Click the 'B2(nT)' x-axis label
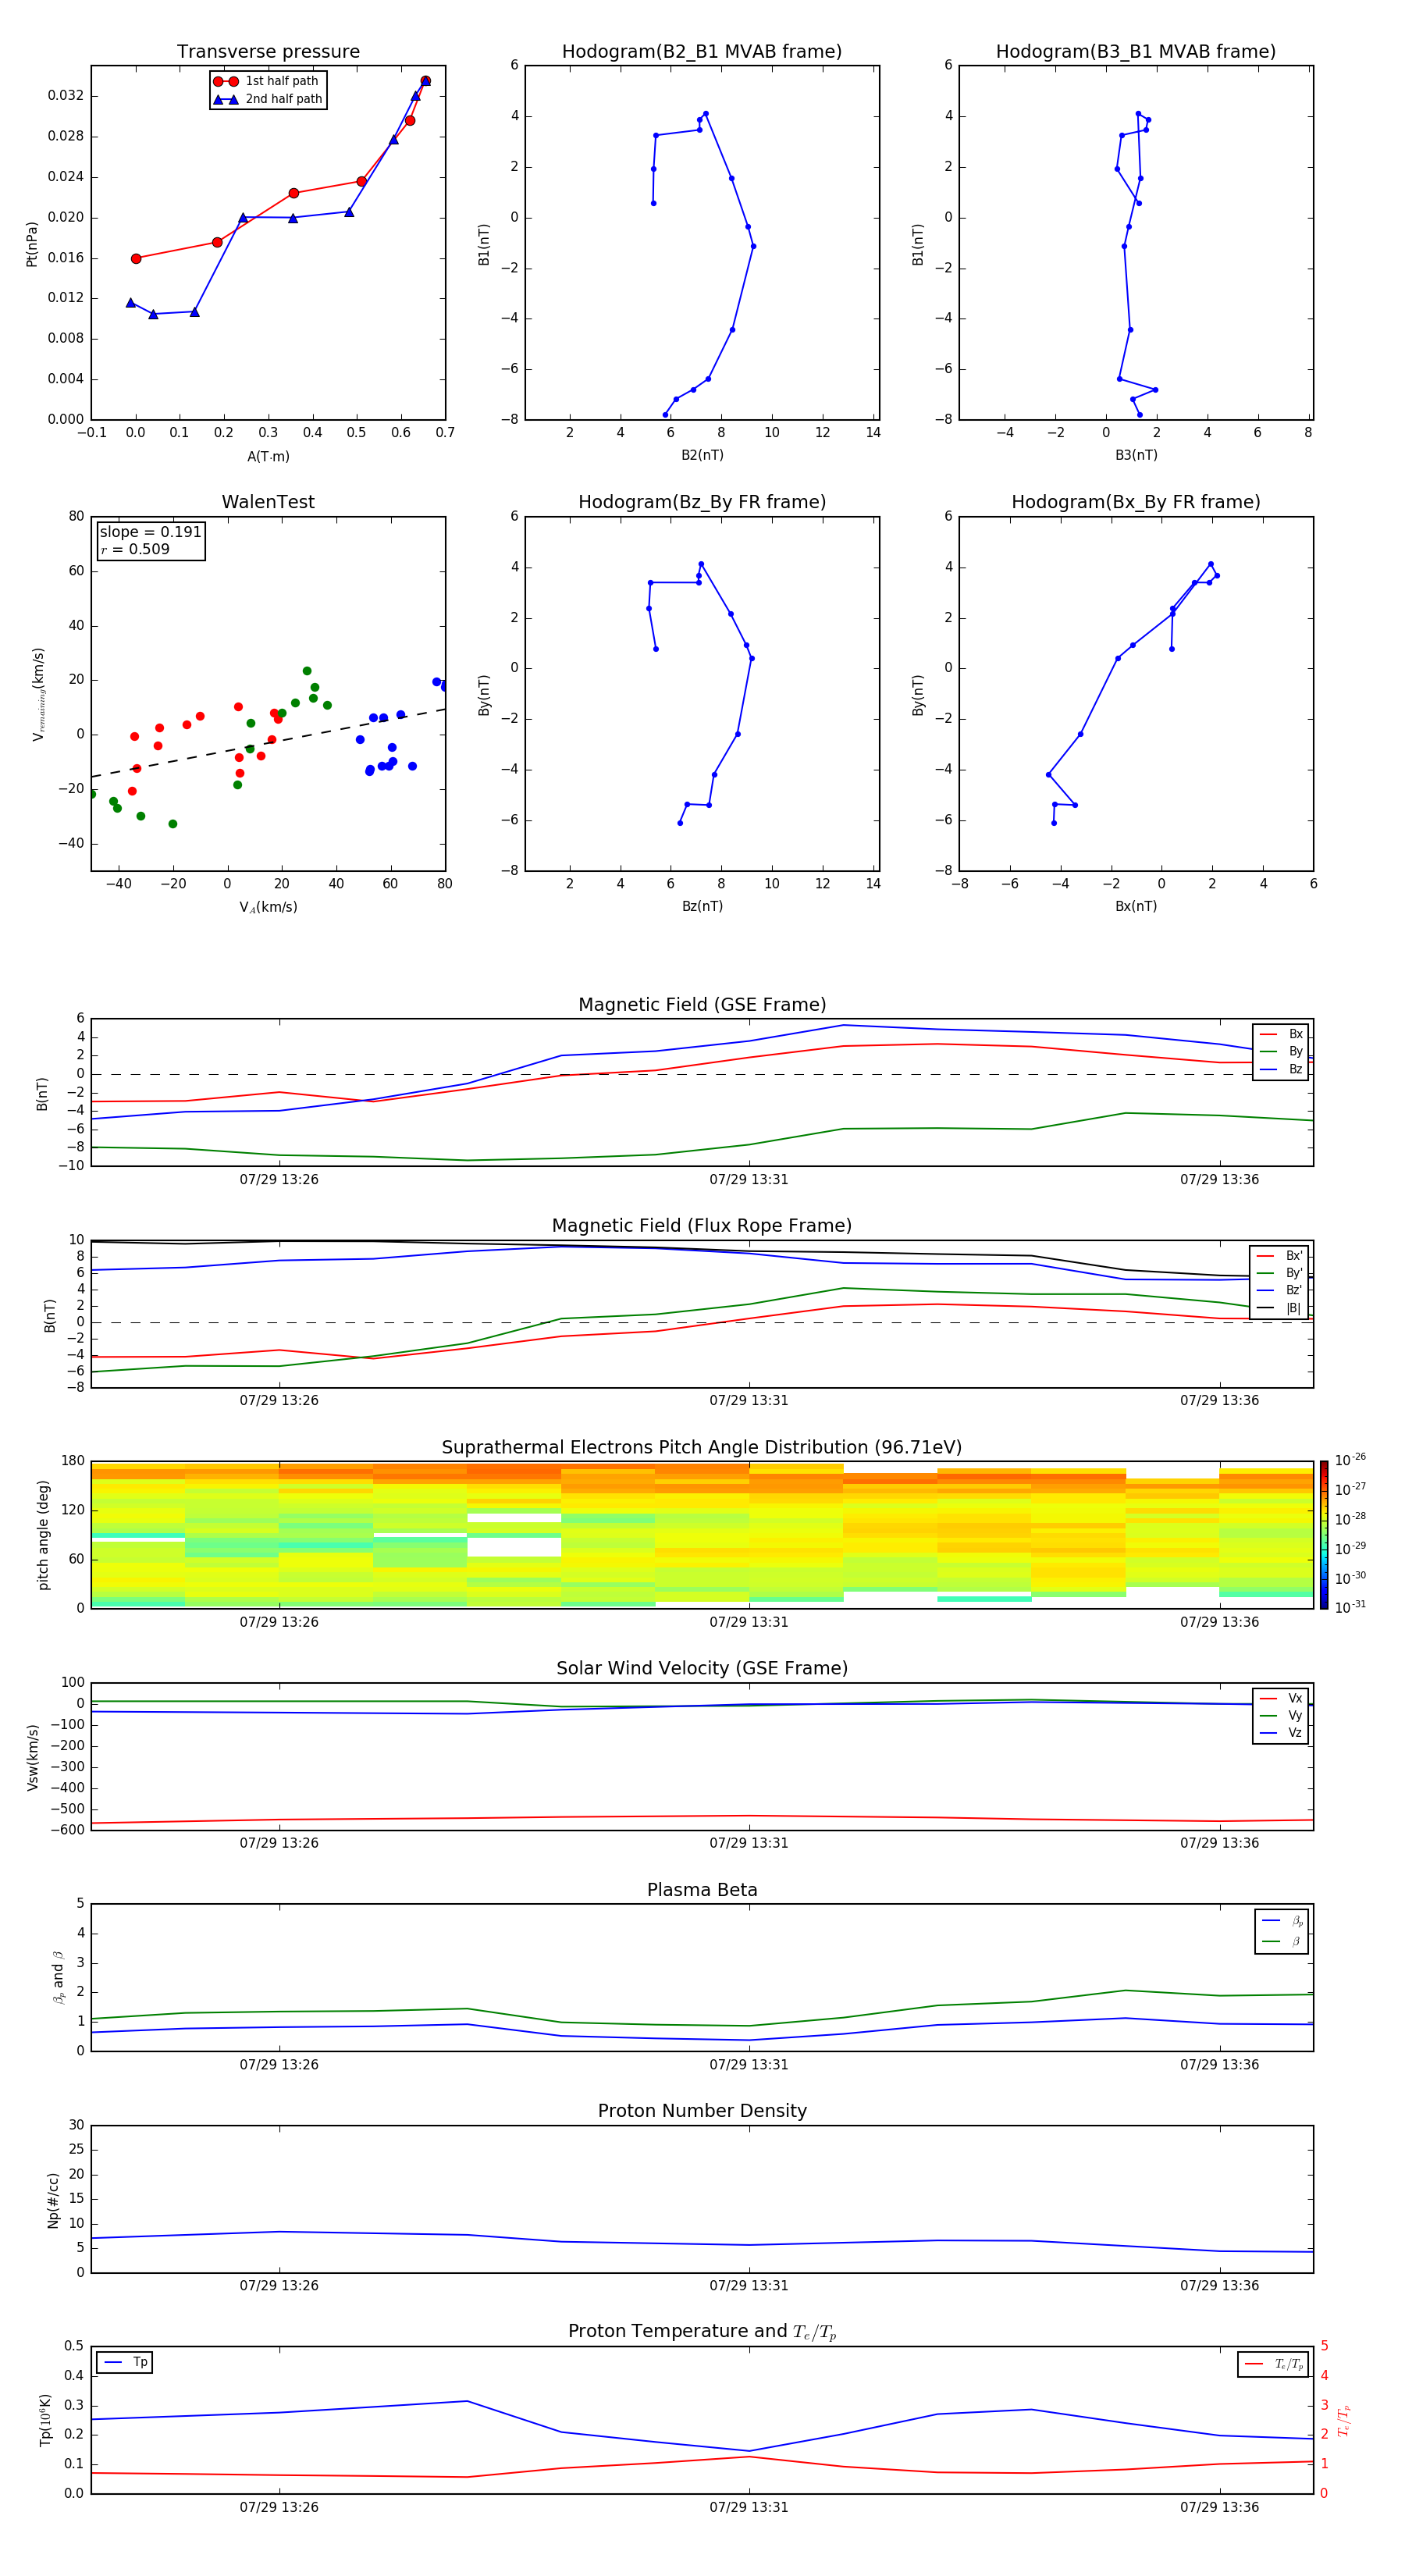The image size is (1405, 2576). [x=702, y=455]
